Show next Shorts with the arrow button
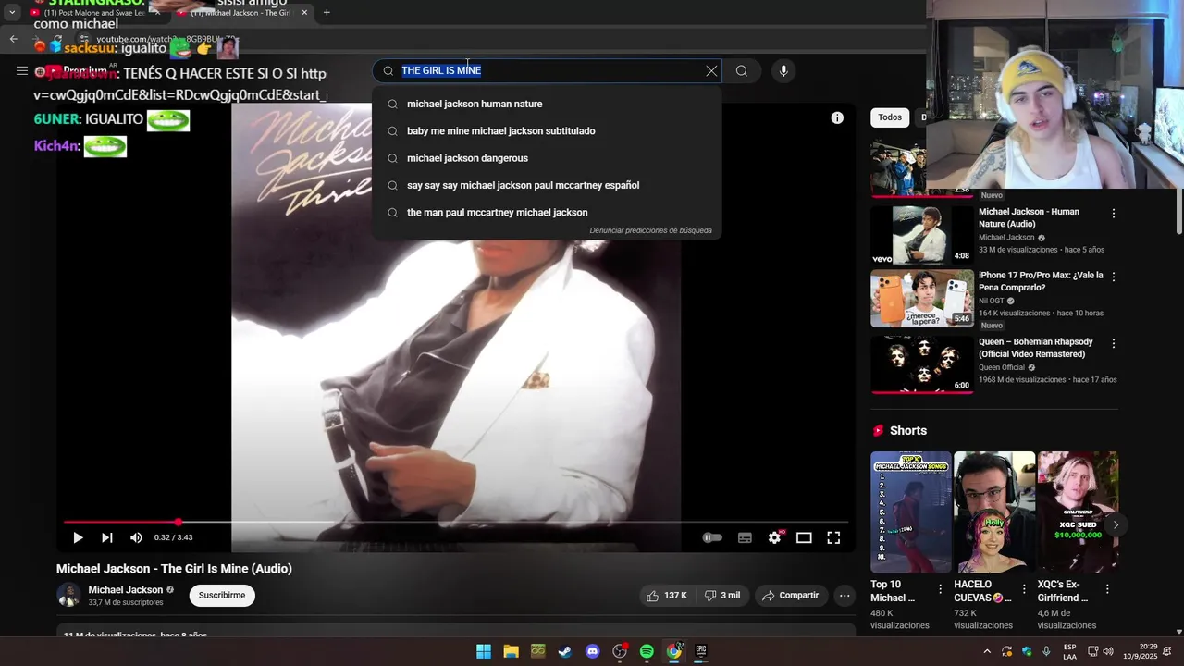 [x=1116, y=524]
